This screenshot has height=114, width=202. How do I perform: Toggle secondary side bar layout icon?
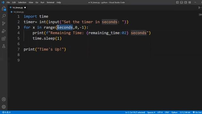[x=186, y=2]
